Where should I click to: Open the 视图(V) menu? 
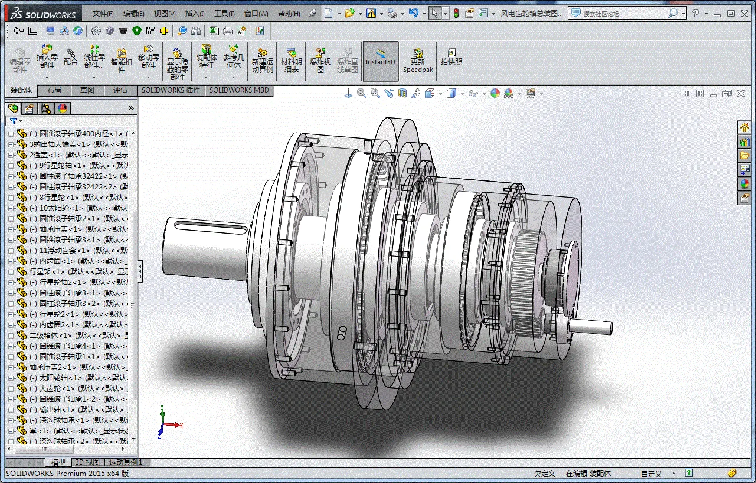[x=165, y=13]
